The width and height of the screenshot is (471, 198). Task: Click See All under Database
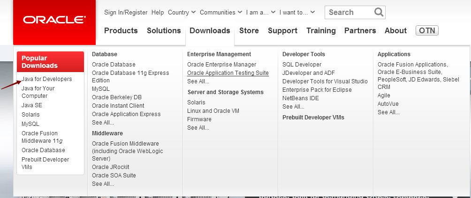pos(103,123)
